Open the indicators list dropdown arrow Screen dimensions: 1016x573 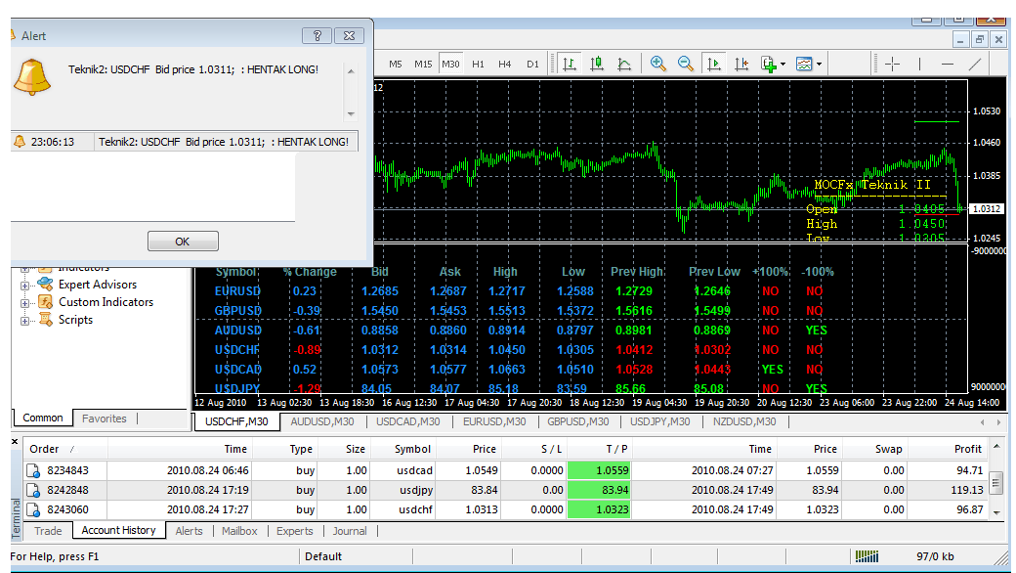(x=783, y=65)
